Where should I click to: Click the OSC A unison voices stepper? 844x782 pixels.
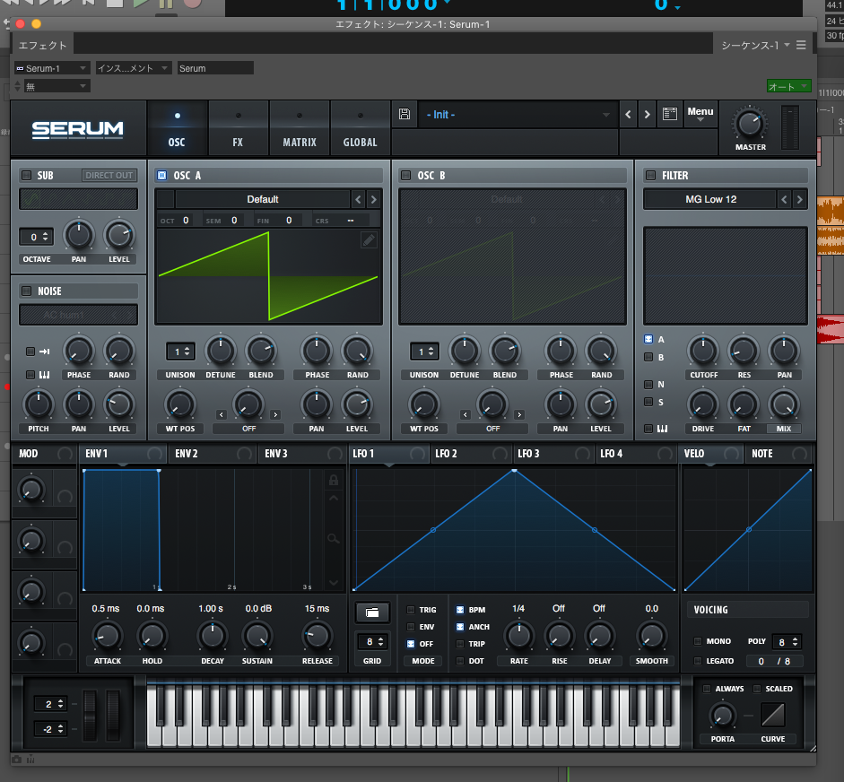(x=180, y=352)
